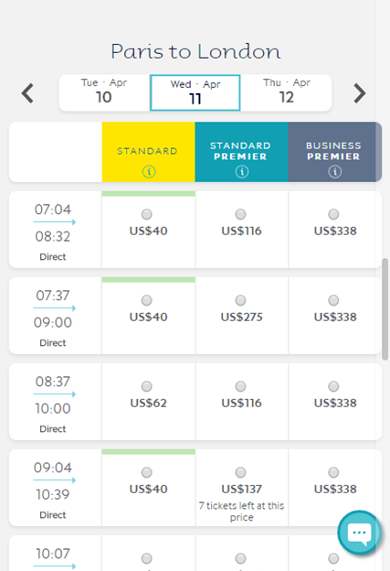Select the Wed Apr 11 date tab
Image resolution: width=390 pixels, height=571 pixels.
195,92
